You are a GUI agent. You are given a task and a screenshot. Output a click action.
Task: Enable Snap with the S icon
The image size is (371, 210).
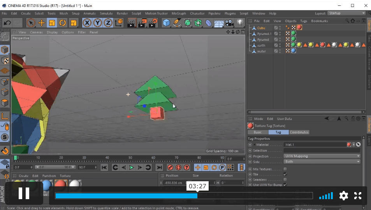[5, 137]
